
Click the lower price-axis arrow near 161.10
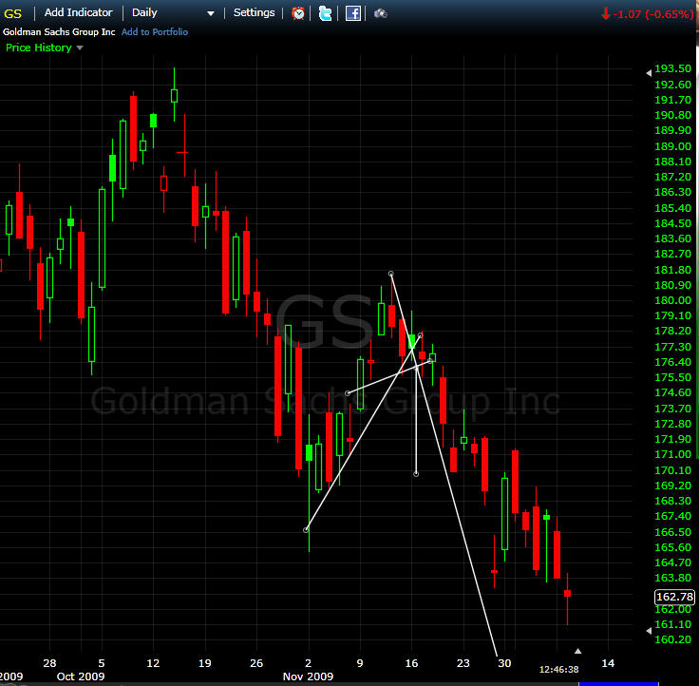[x=649, y=631]
